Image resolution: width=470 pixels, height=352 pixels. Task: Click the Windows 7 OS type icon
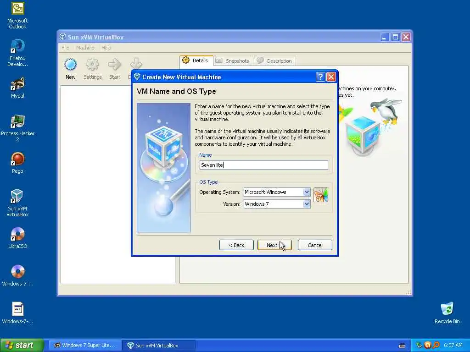coord(321,195)
